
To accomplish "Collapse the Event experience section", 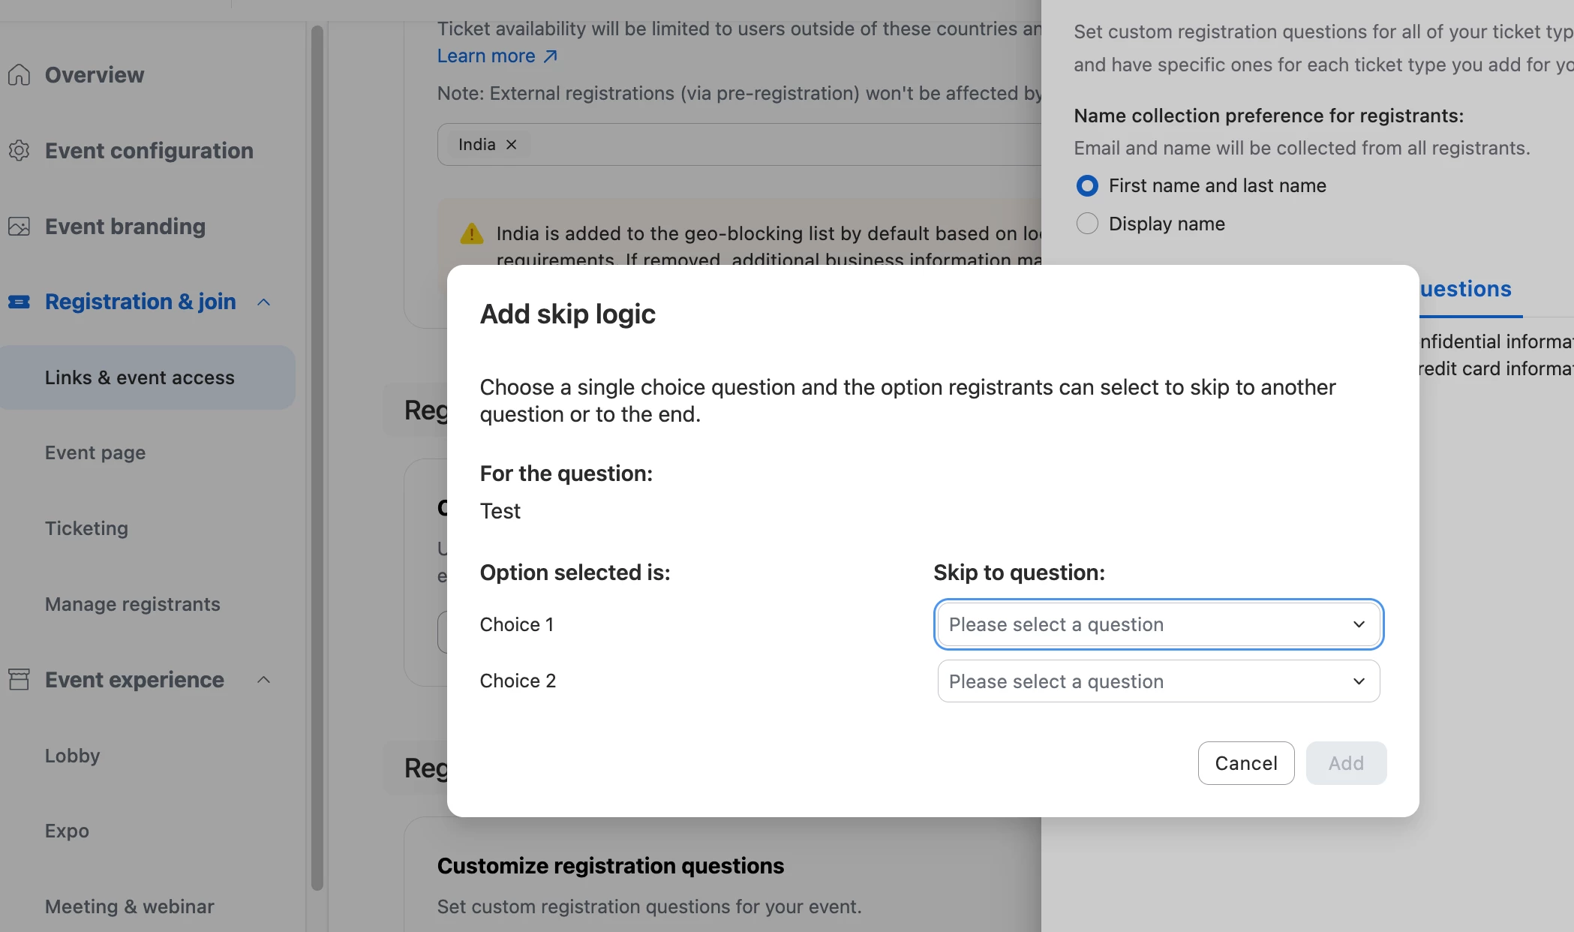I will [263, 680].
